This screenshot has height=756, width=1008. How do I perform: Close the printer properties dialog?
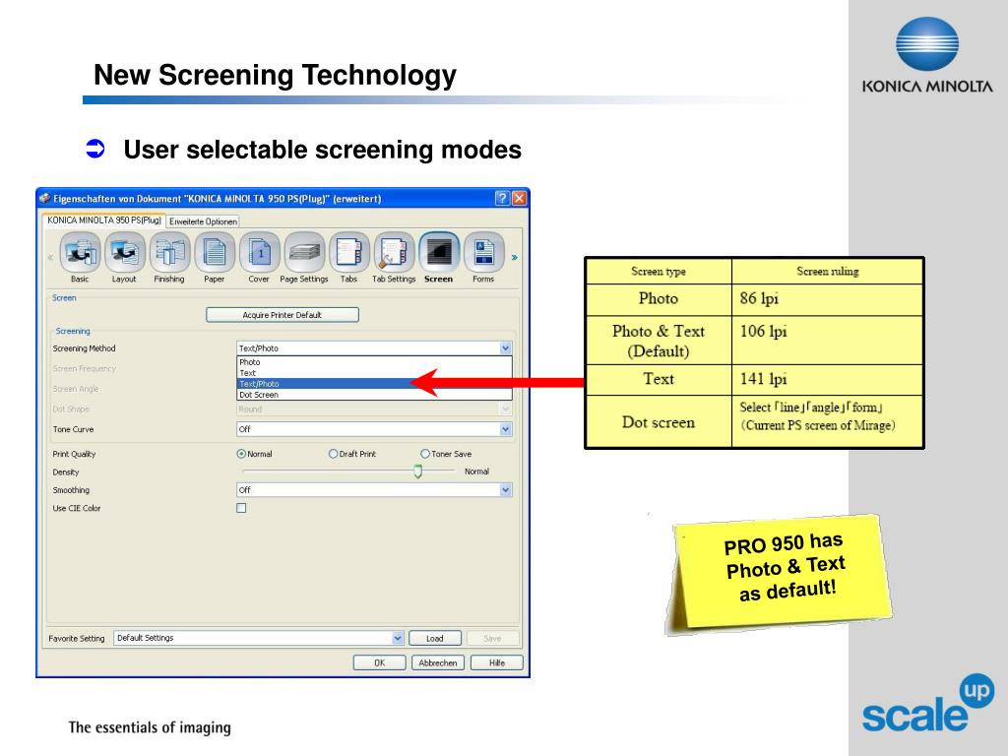(x=520, y=198)
